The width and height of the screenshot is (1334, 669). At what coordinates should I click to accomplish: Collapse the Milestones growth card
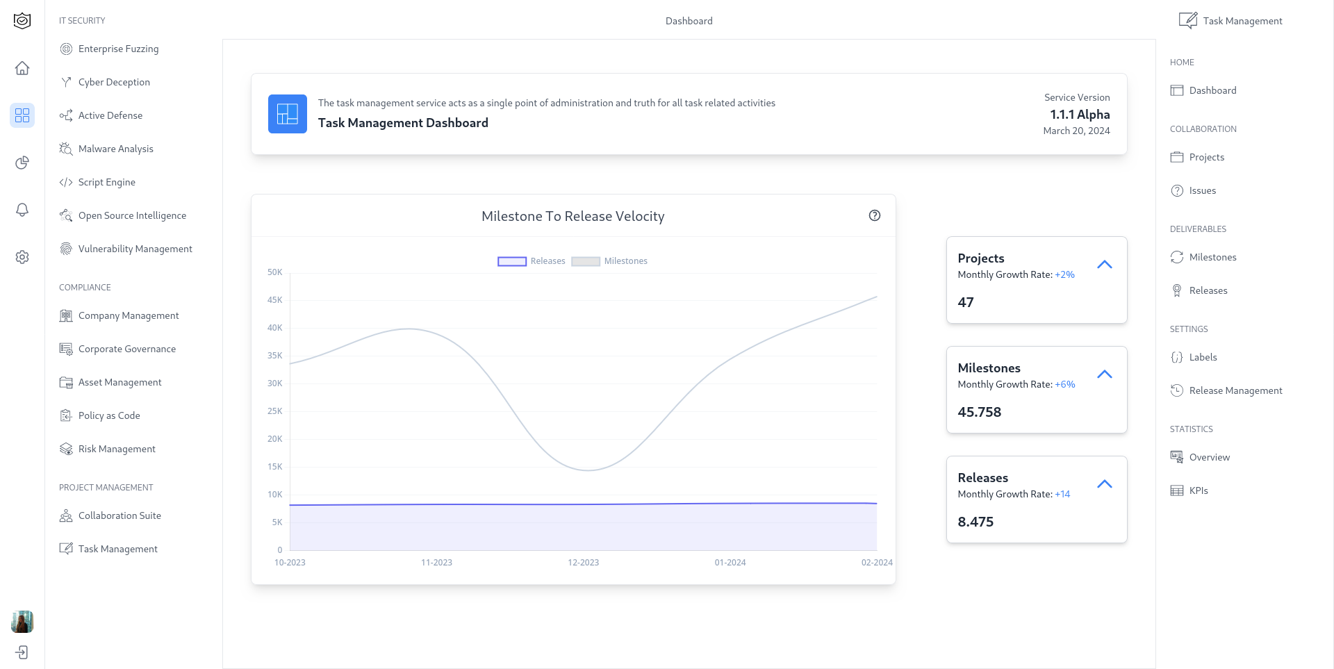pos(1105,374)
